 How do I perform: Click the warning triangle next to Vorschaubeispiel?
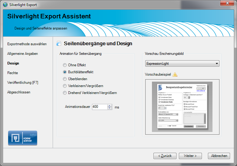point(175,74)
